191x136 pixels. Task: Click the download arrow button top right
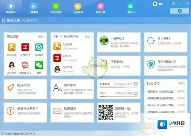click(180, 11)
